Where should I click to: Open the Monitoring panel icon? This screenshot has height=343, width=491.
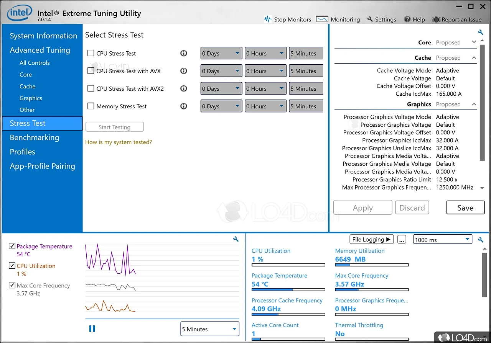[322, 19]
